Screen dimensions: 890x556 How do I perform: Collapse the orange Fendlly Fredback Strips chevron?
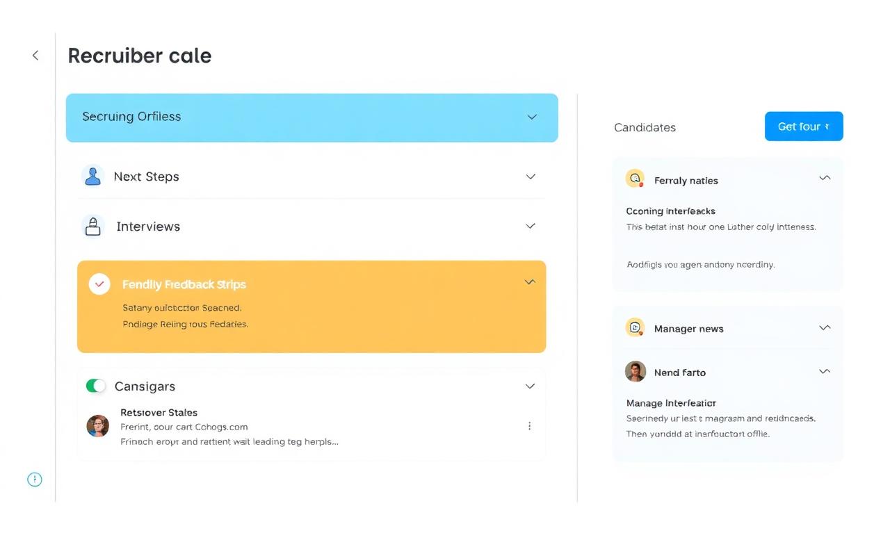530,282
